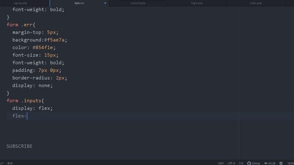Select the style.css tab

[79, 3]
